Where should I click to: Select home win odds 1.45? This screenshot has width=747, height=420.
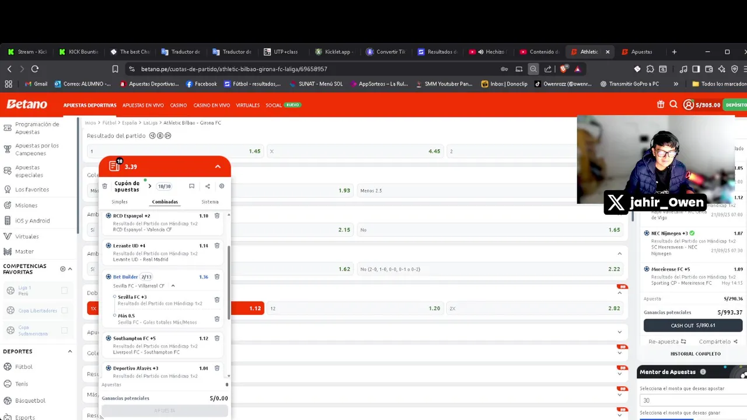(175, 151)
